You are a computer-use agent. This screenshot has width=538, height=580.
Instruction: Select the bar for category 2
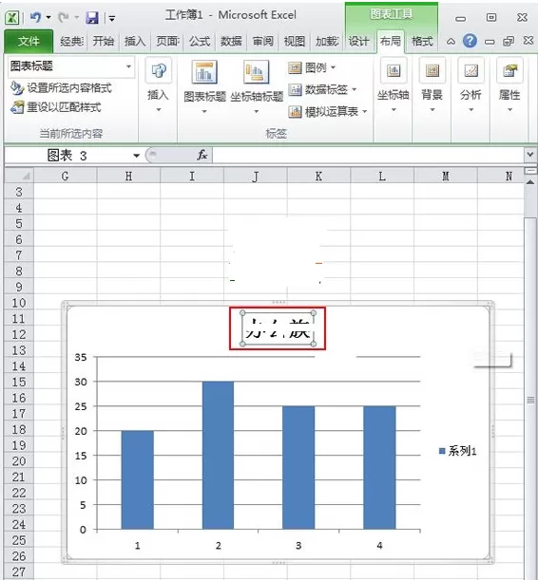218,455
